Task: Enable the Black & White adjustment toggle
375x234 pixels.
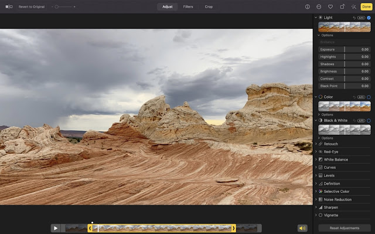Action: [x=369, y=121]
